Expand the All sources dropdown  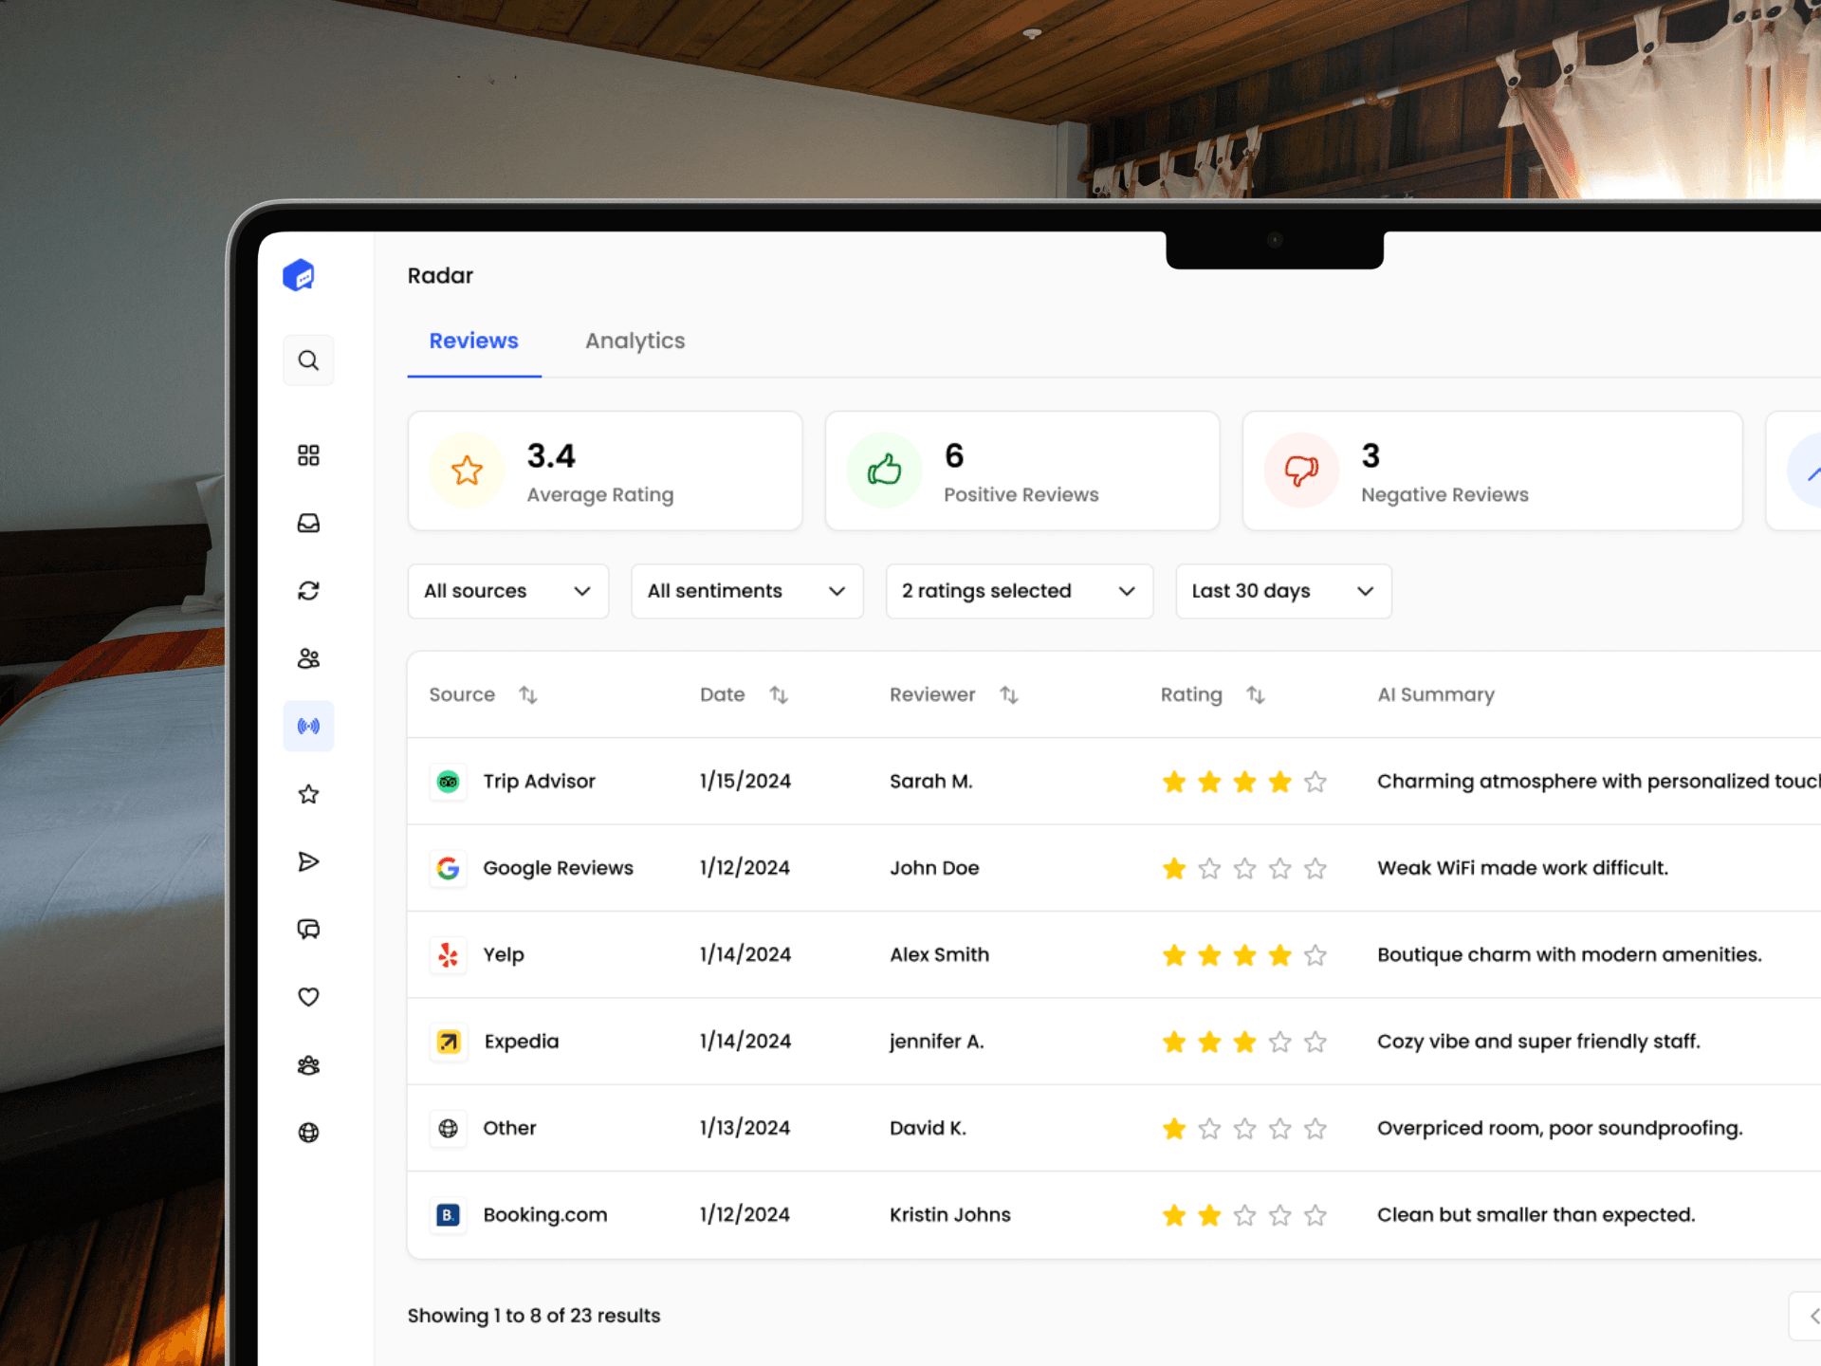coord(507,591)
